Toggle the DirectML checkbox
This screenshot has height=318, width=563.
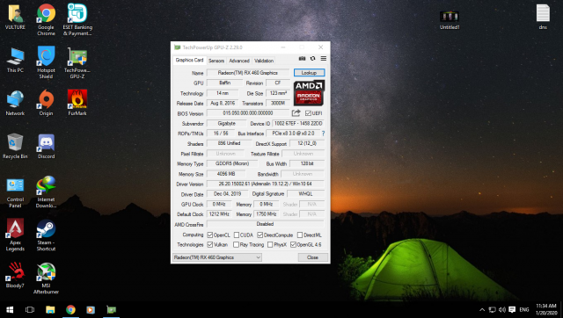click(x=300, y=235)
